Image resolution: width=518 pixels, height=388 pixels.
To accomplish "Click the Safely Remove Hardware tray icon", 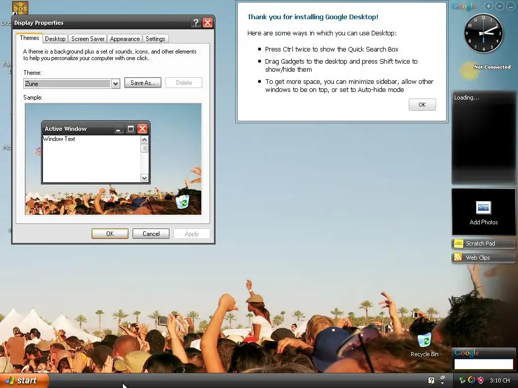I will click(462, 380).
